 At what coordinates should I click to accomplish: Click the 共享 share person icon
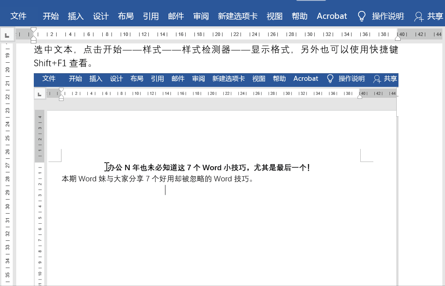click(x=418, y=16)
